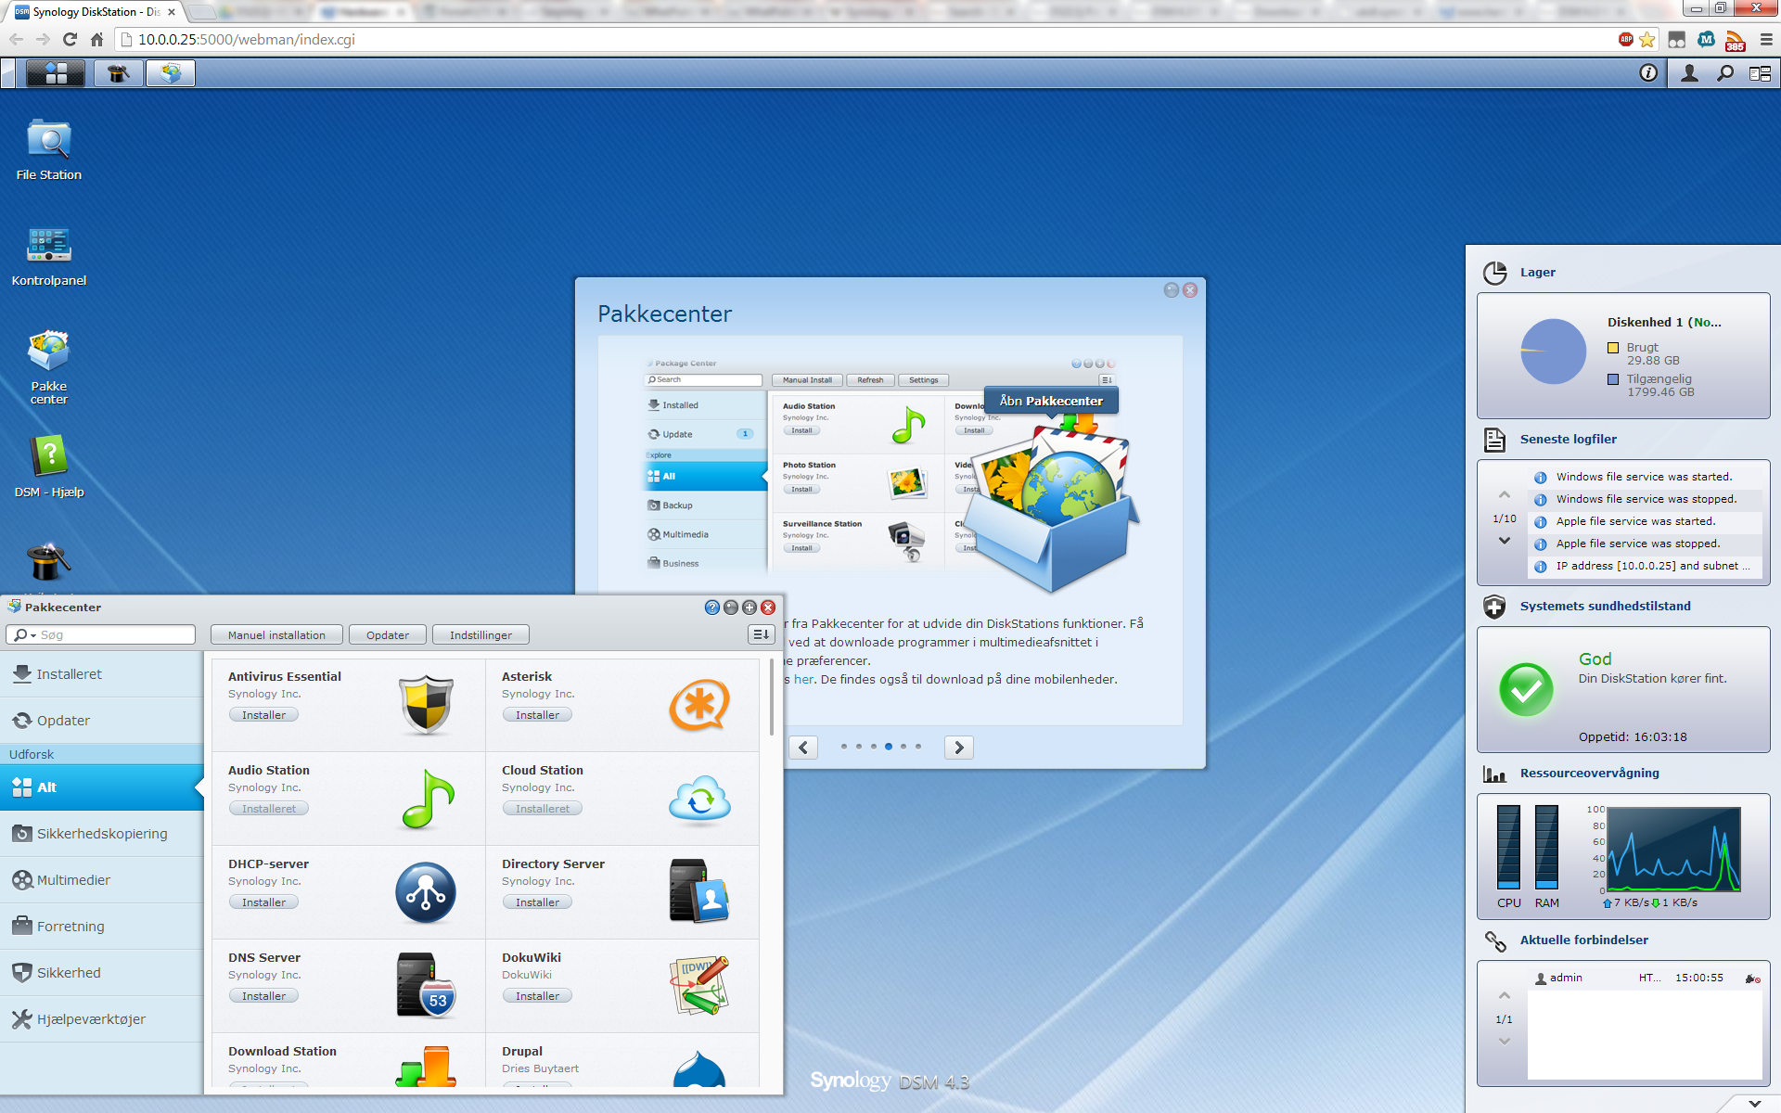Viewport: 1781px width, 1113px height.
Task: Open search options dropdown arrow in Søg field
Action: coord(33,635)
